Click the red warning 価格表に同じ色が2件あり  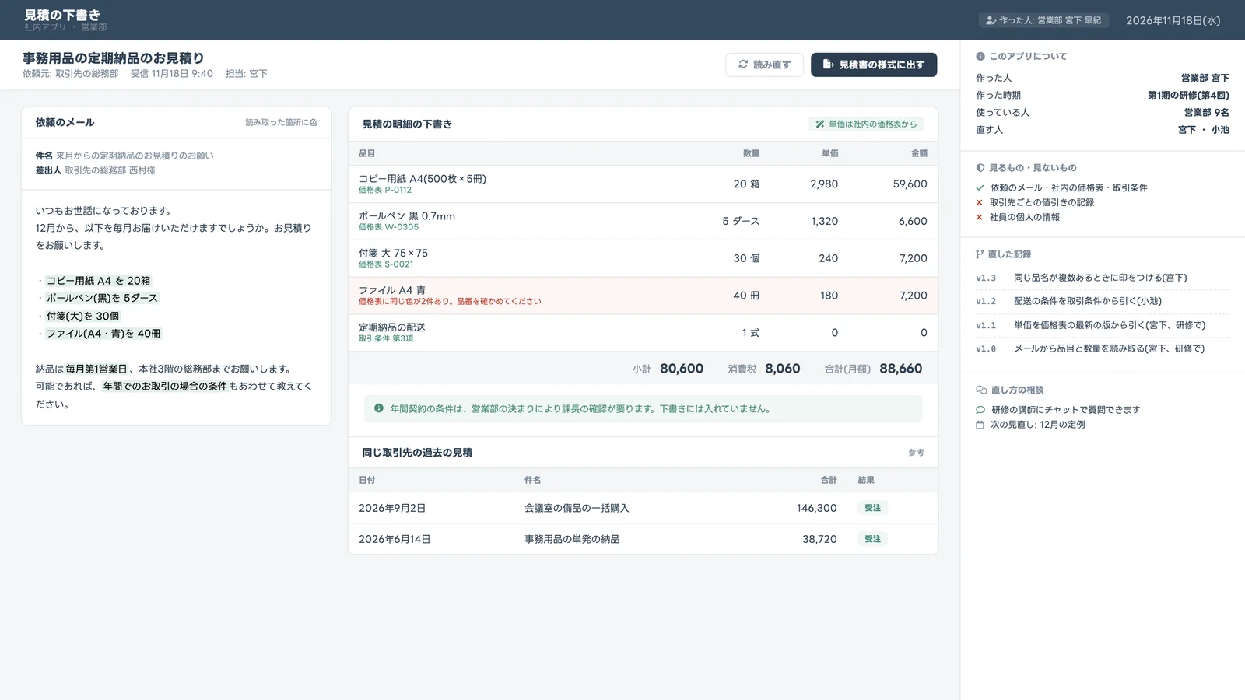(450, 302)
